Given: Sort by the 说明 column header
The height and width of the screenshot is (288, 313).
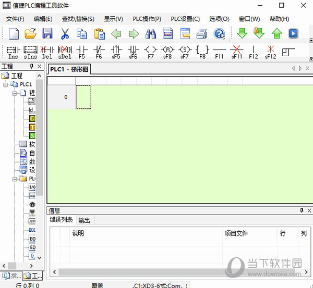Looking at the screenshot, I should tap(146, 233).
